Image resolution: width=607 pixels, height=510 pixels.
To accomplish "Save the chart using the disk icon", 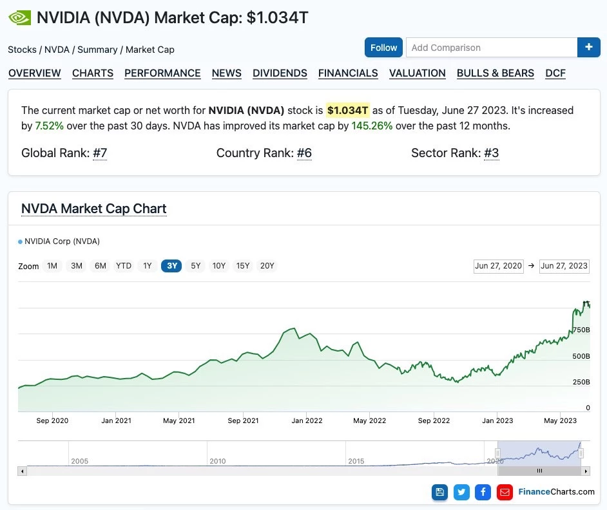I will (440, 492).
